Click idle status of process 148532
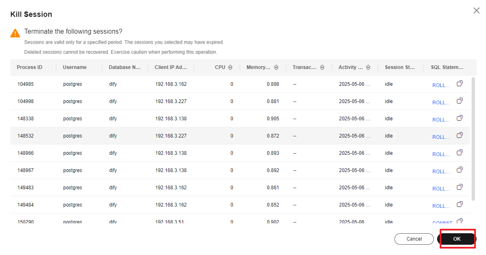The height and width of the screenshot is (255, 486). [389, 136]
